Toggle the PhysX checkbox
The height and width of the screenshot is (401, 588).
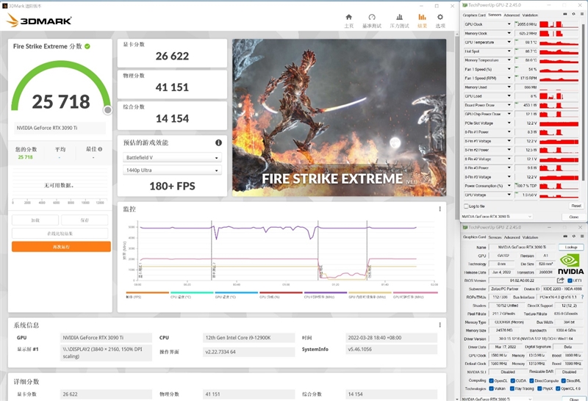click(x=539, y=389)
